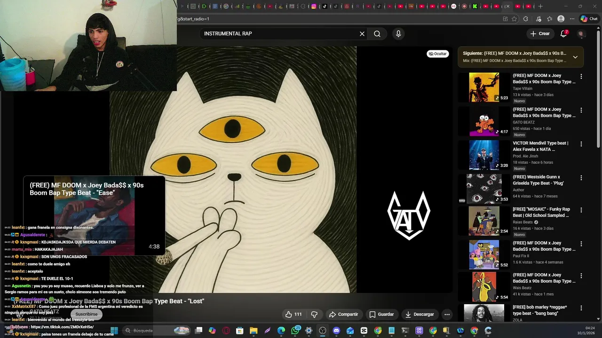
Task: Open options menu for MOSAIC Funky Rap beat
Action: 581,210
